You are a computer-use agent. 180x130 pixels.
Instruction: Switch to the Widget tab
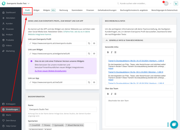click(x=36, y=10)
